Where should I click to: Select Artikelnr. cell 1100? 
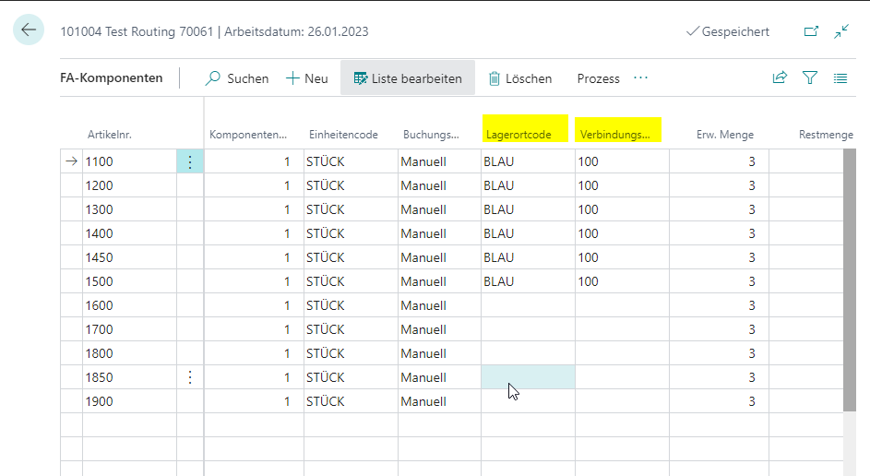(129, 161)
